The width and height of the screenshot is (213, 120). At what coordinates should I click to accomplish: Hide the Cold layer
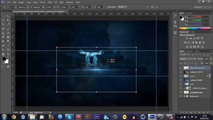pyautogui.click(x=181, y=84)
